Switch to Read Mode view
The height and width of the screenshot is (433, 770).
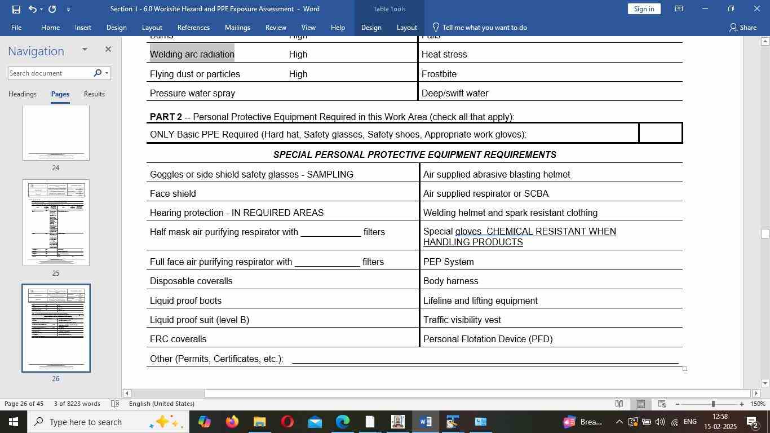coord(619,404)
